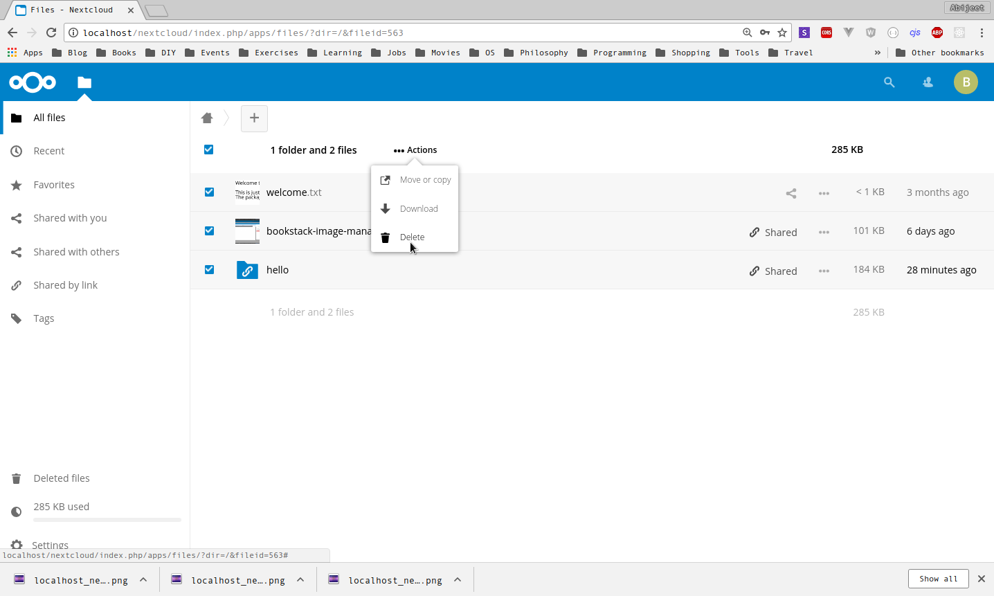Toggle the select-all files checkbox
Image resolution: width=994 pixels, height=596 pixels.
coord(208,150)
